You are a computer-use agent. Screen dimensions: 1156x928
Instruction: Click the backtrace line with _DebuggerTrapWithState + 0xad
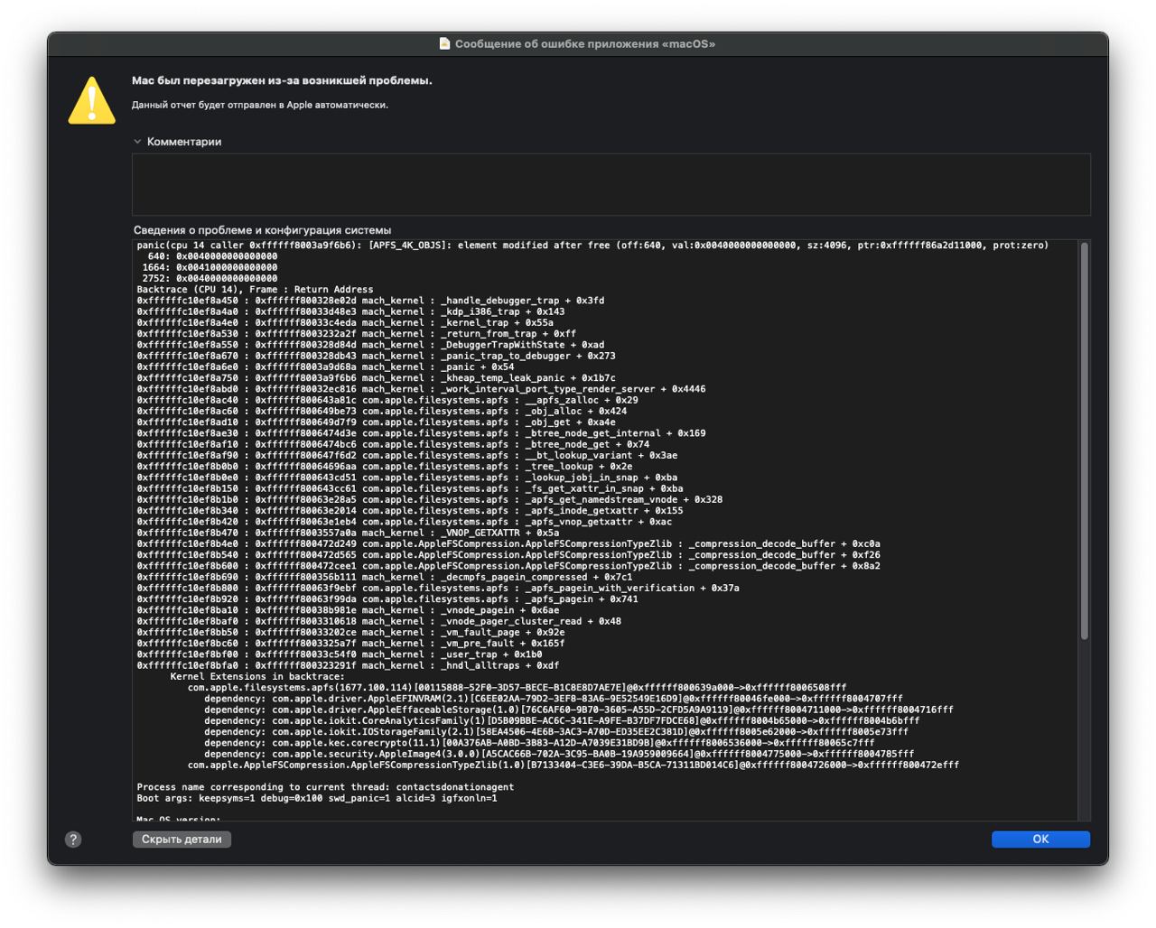click(370, 345)
